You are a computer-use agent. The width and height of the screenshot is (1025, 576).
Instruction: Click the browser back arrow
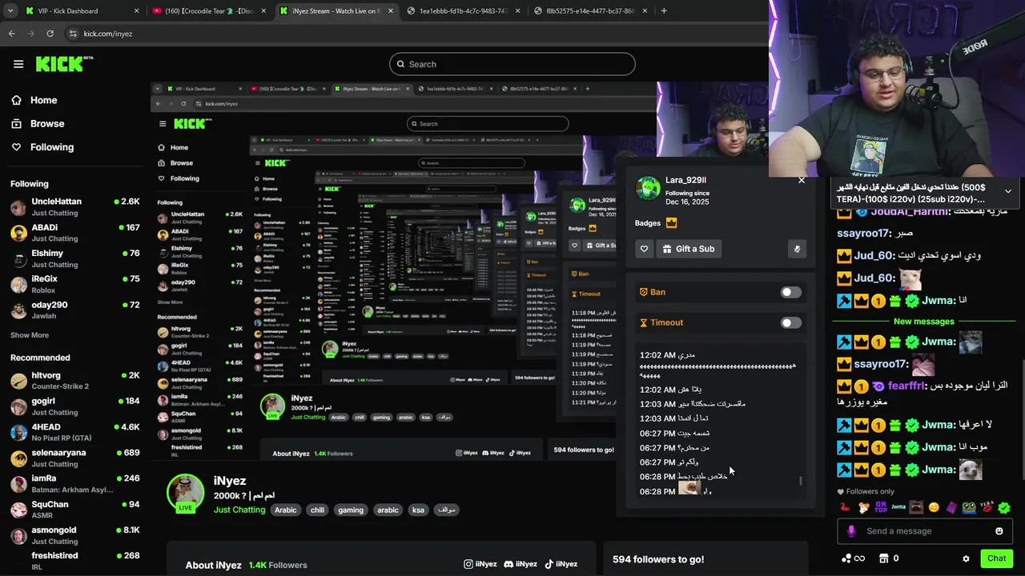coord(11,34)
